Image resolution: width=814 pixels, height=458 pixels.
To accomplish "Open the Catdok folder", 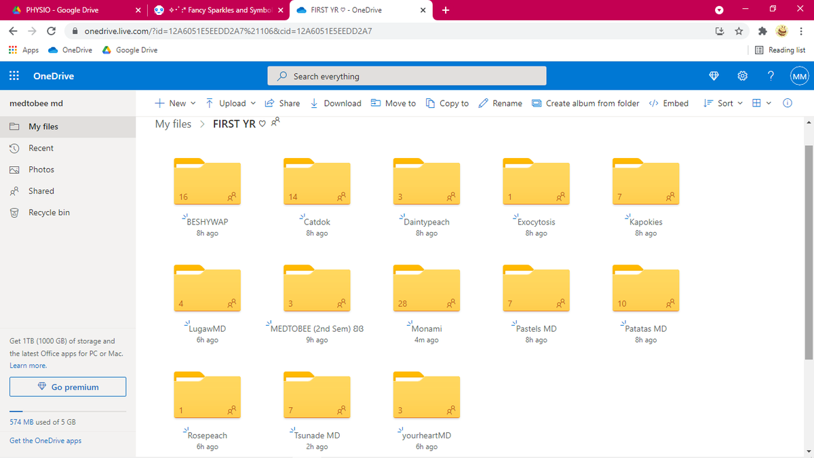I will coord(317,182).
